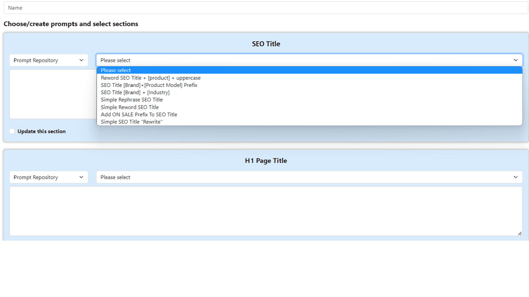Select "Reword SEO Title + [product] + uppercase" option
529x297 pixels.
150,78
